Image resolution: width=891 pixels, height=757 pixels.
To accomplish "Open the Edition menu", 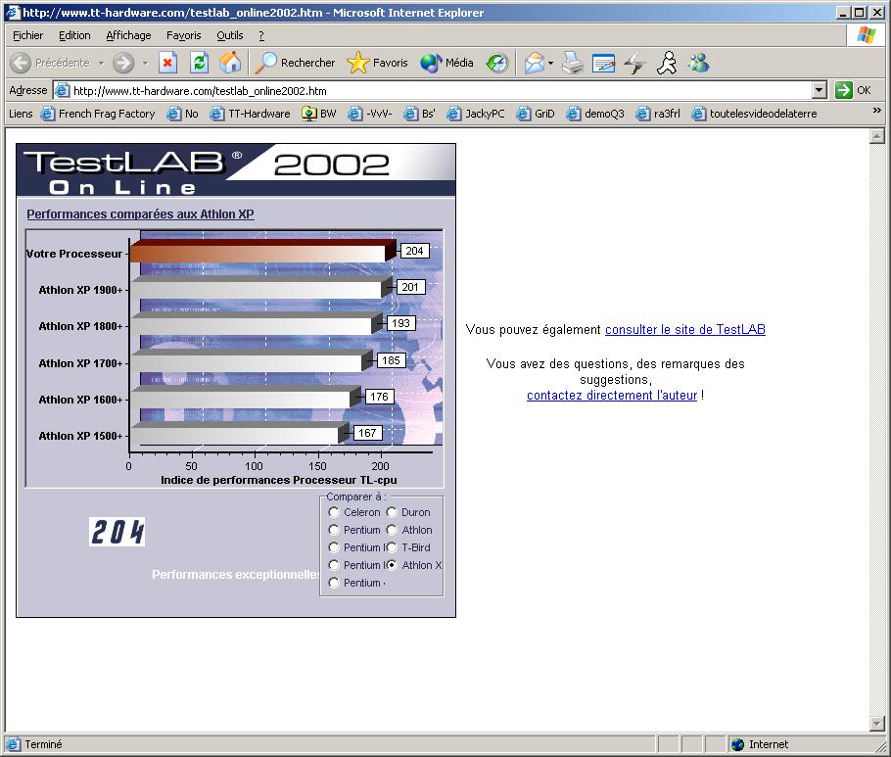I will point(74,35).
